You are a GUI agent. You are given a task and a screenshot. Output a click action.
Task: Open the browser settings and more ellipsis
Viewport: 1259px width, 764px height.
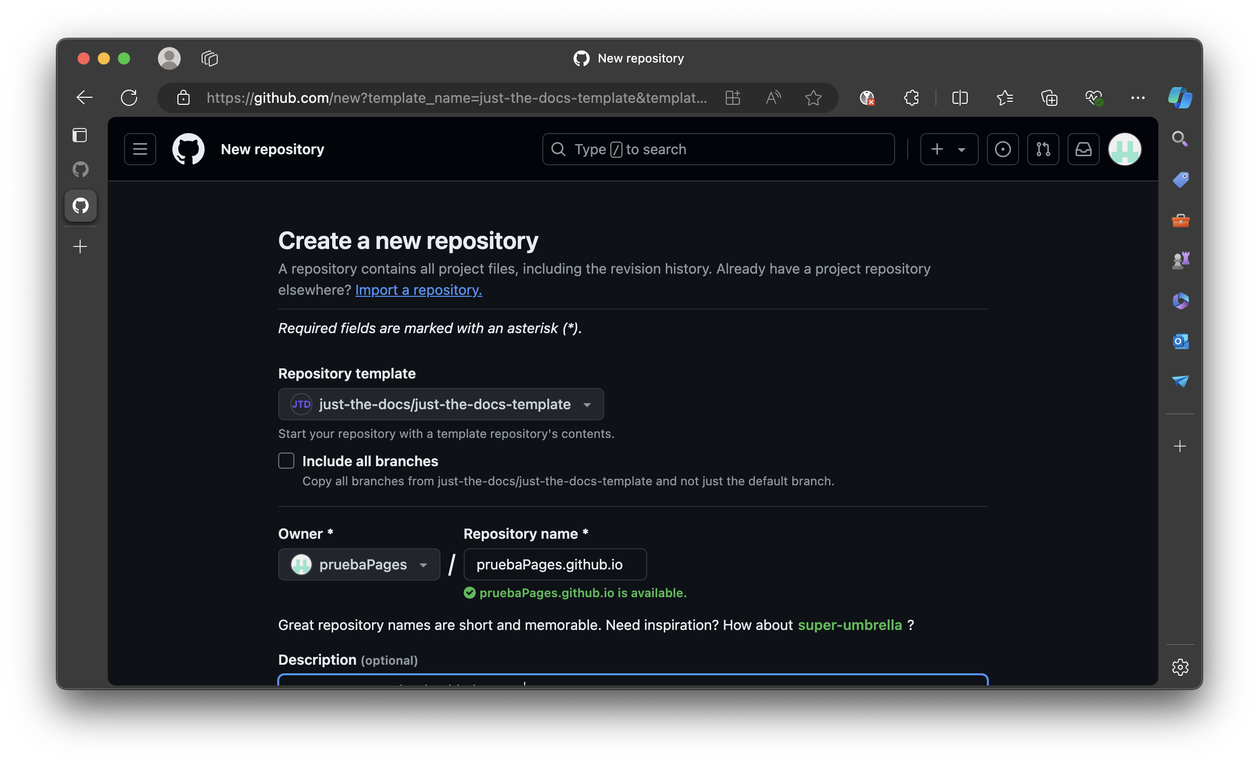[x=1138, y=98]
